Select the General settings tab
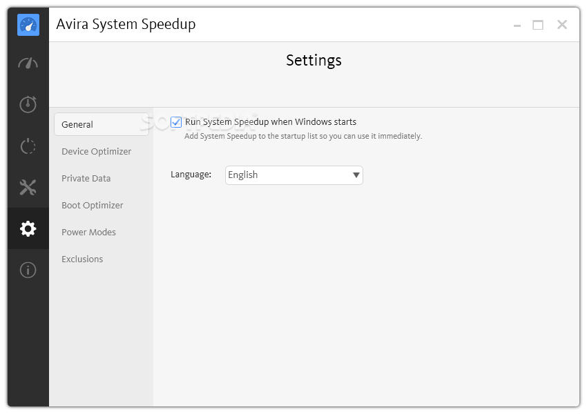 coord(102,124)
